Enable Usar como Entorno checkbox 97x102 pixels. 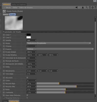click(27, 95)
